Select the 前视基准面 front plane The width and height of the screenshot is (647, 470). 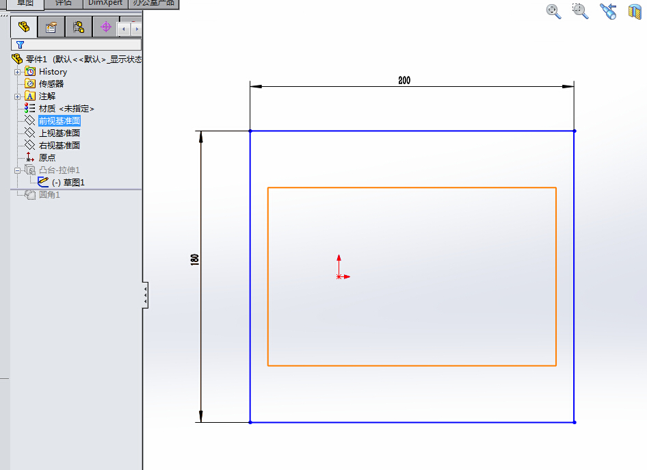coord(60,121)
